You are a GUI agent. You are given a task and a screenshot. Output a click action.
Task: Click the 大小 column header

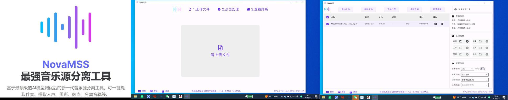pos(381,17)
